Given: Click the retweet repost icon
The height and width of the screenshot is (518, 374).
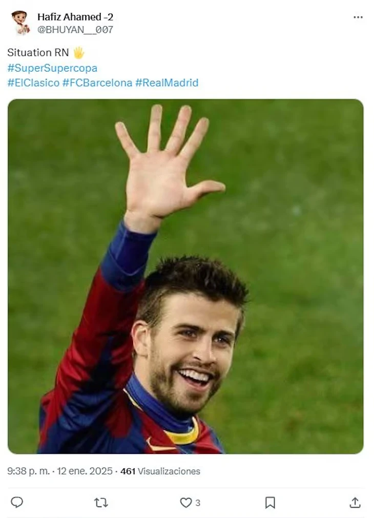Looking at the screenshot, I should point(101,503).
